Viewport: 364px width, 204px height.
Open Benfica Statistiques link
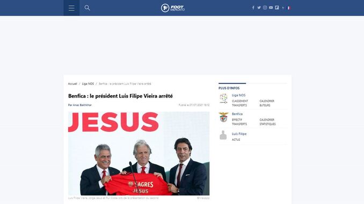[x=267, y=124]
